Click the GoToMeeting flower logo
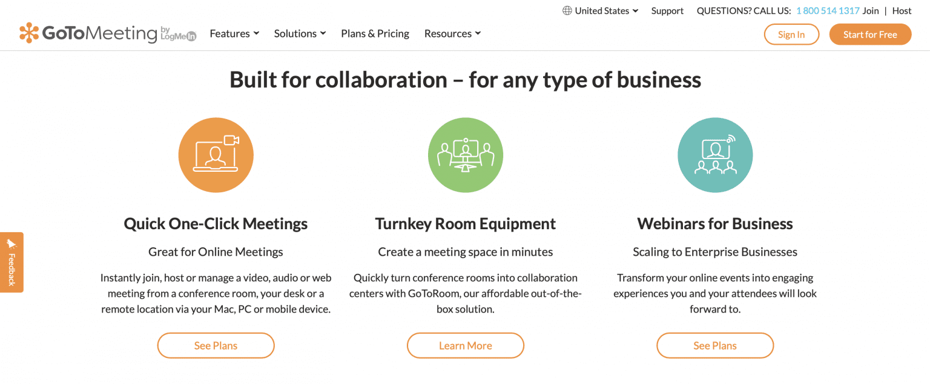 coord(28,34)
